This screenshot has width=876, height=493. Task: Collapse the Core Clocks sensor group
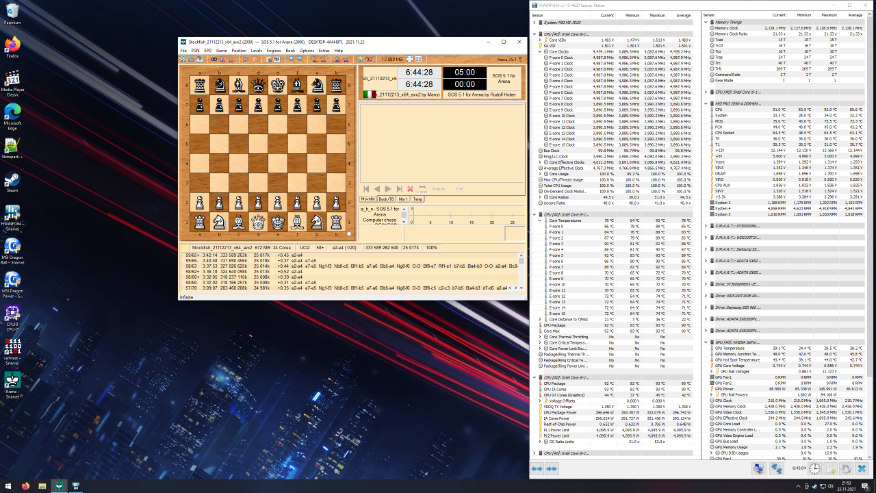(541, 51)
